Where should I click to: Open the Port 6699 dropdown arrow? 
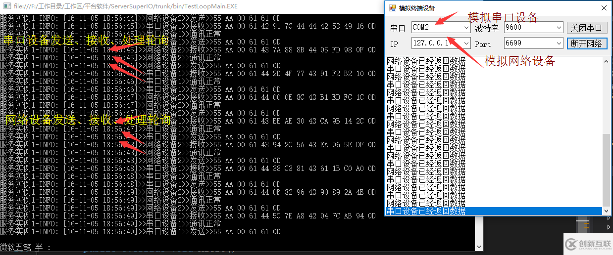(x=559, y=43)
